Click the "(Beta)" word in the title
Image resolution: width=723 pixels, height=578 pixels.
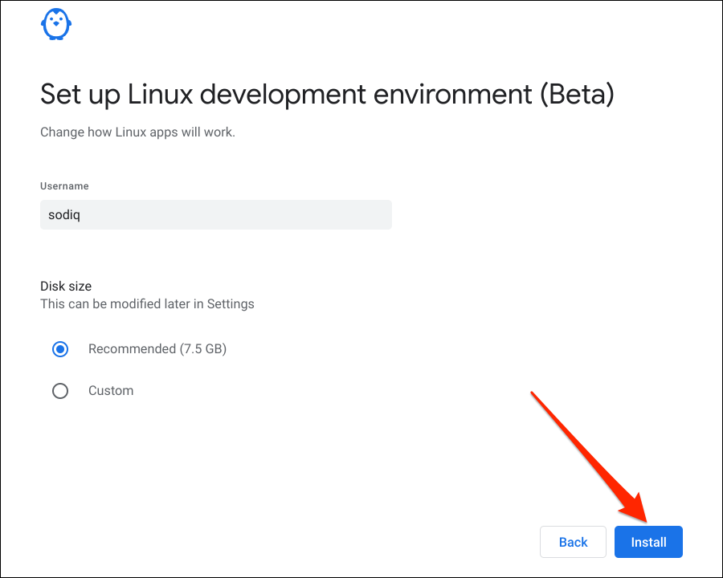pos(576,94)
